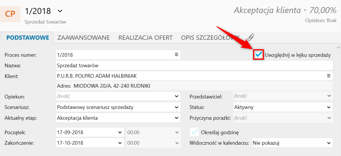Switch to the PODSTAWOWE tab
Screen dimensions: 341x156
pos(28,37)
